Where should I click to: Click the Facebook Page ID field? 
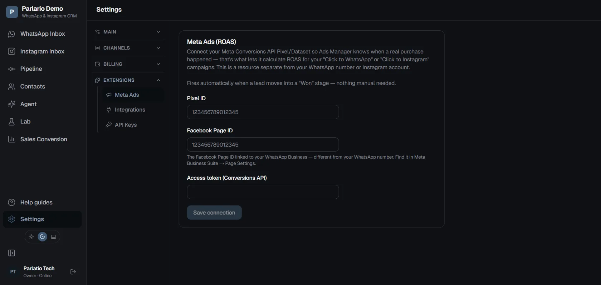point(263,144)
